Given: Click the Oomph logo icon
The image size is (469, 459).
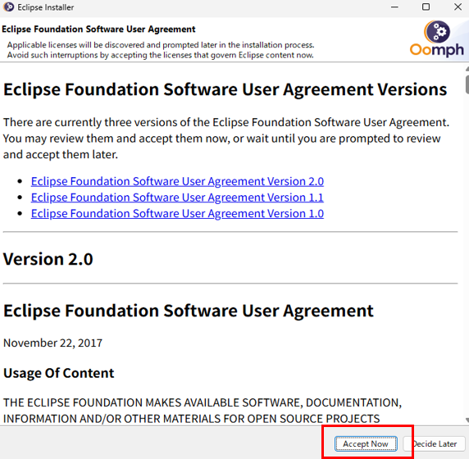Looking at the screenshot, I should click(437, 39).
